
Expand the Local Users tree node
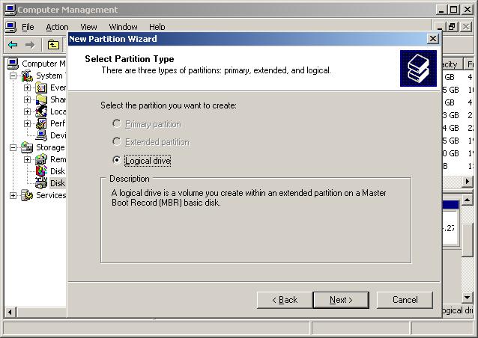coord(27,111)
